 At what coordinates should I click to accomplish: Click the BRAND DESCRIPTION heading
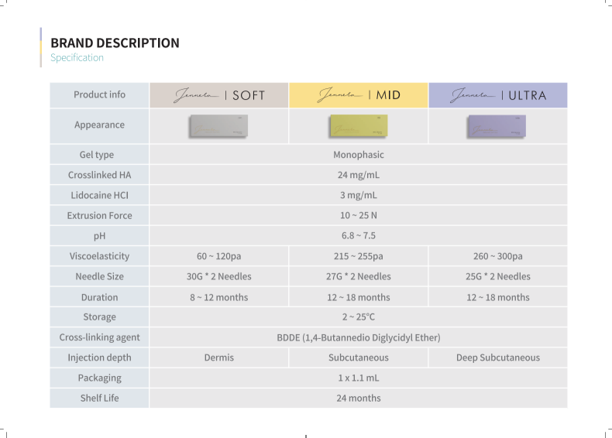point(115,43)
